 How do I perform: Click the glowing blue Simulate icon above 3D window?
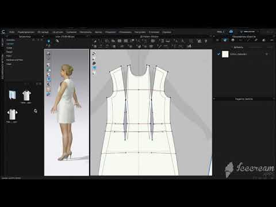click(49, 41)
